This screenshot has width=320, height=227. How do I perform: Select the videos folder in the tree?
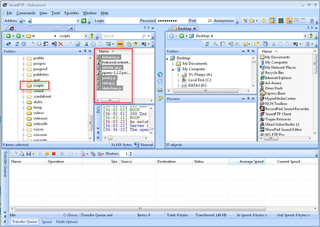38,113
